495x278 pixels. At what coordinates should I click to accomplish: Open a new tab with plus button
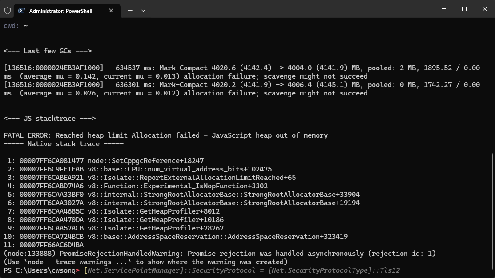coord(130,10)
